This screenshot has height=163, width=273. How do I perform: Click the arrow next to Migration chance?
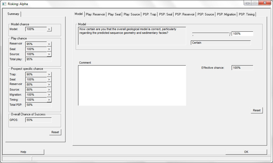(49, 95)
